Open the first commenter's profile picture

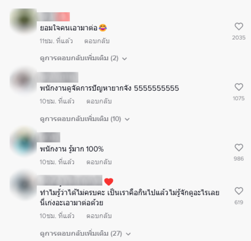[x=23, y=20]
